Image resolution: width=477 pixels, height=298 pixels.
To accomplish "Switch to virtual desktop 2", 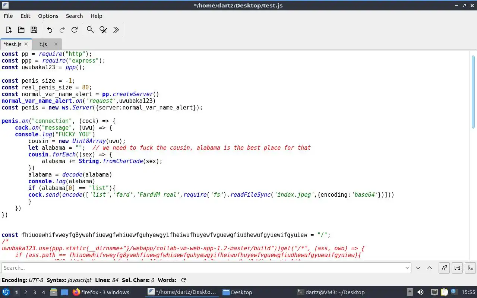I will pos(25,292).
